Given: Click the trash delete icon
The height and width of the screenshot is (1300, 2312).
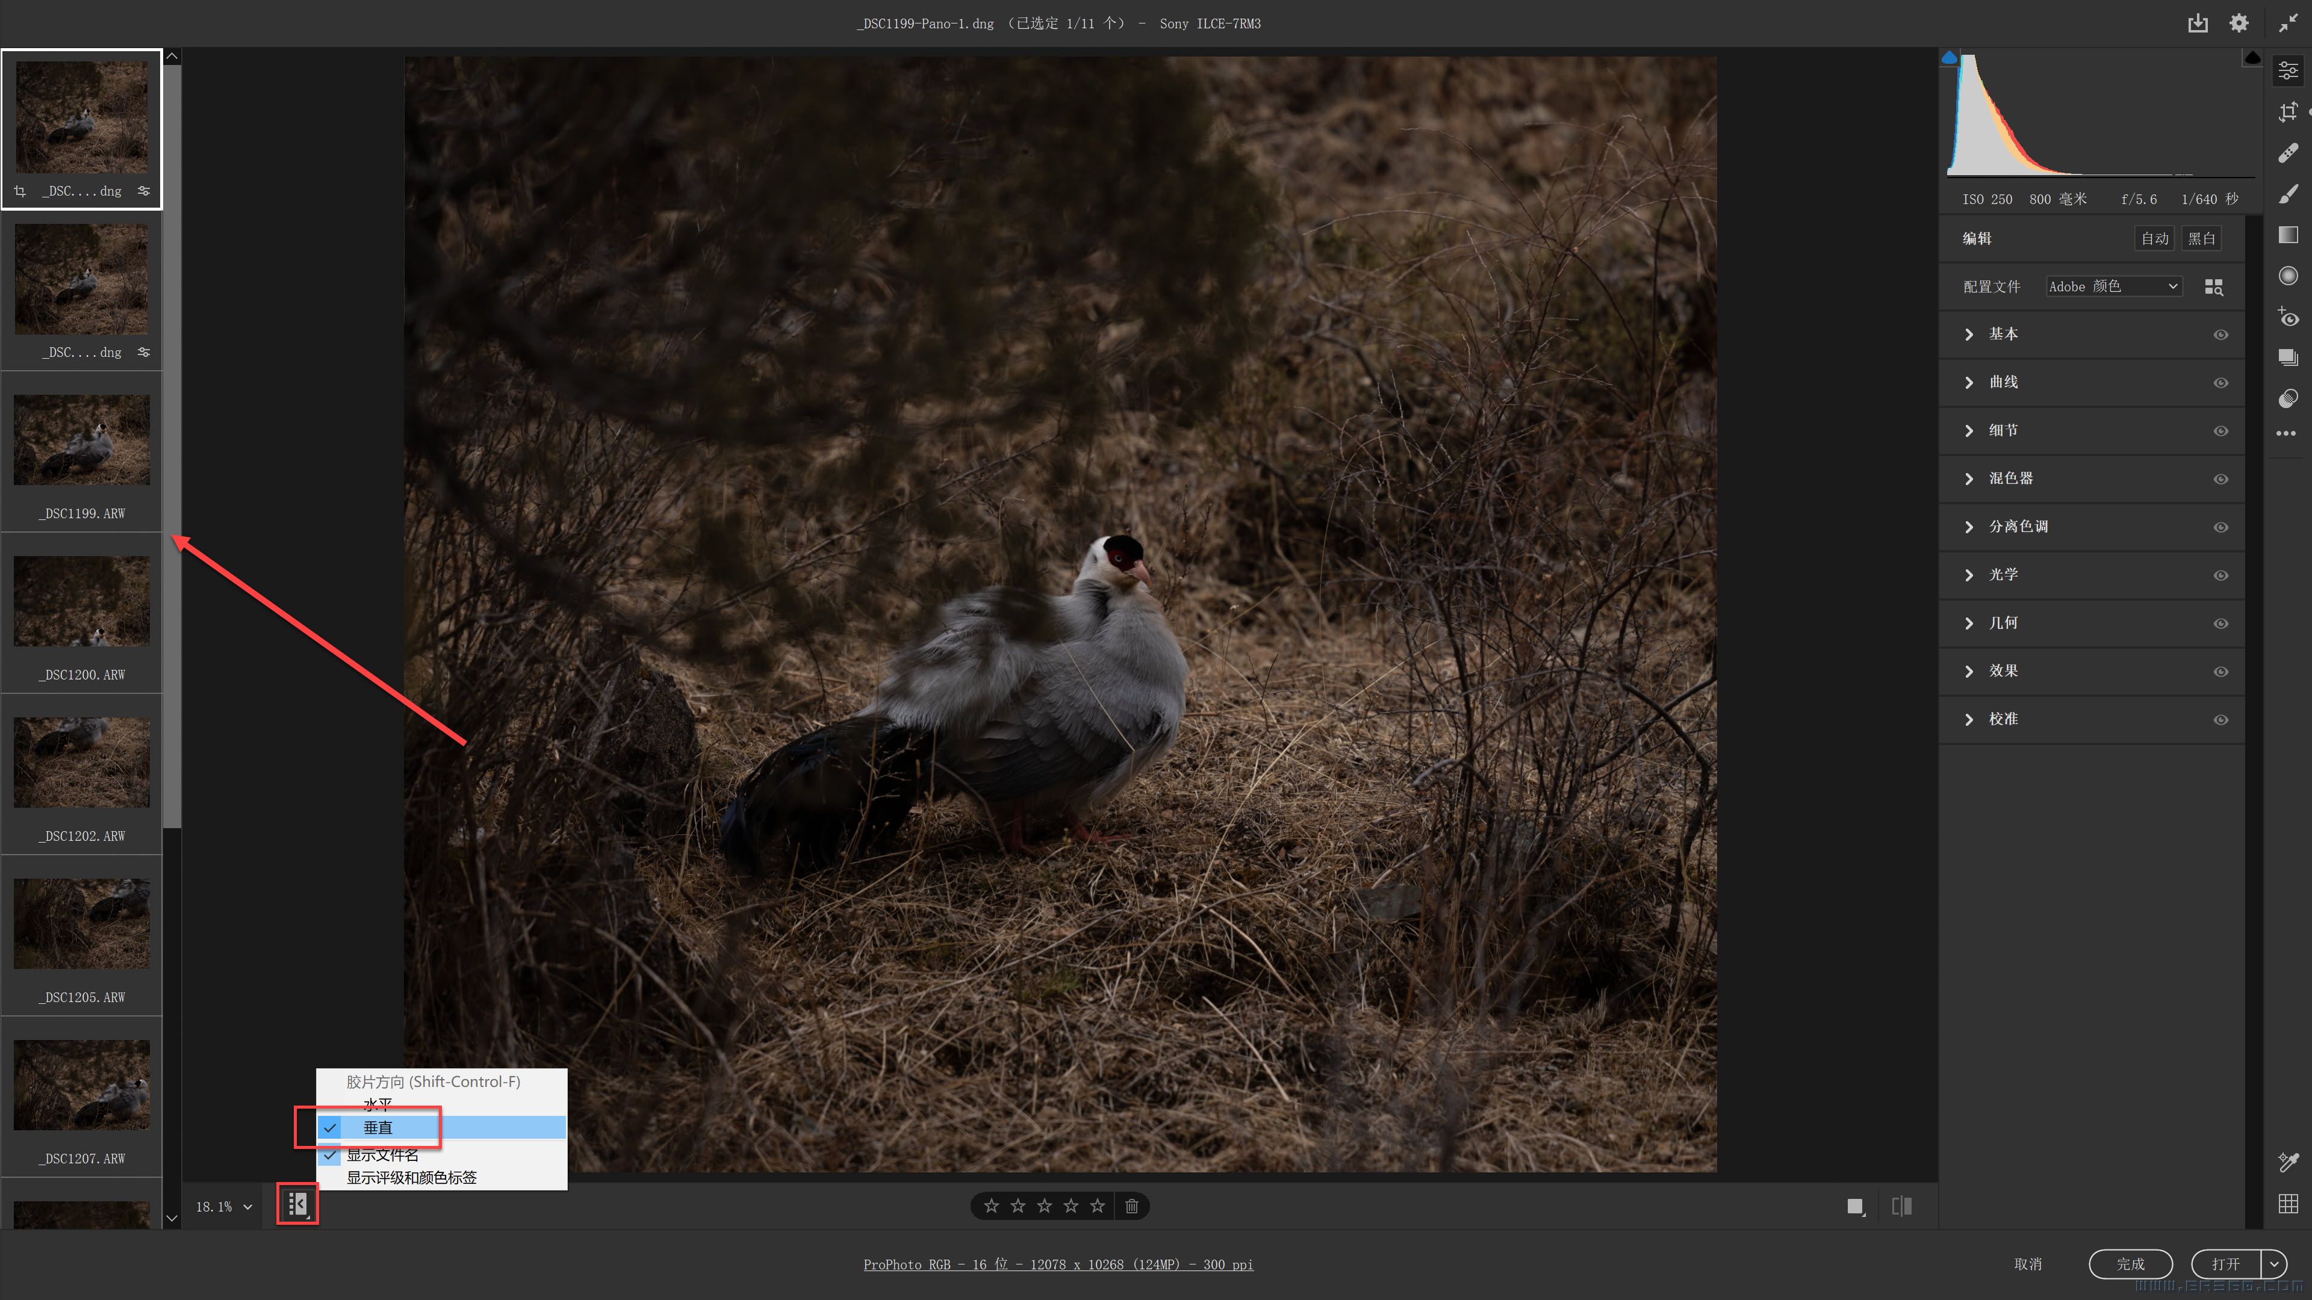Looking at the screenshot, I should 1132,1206.
